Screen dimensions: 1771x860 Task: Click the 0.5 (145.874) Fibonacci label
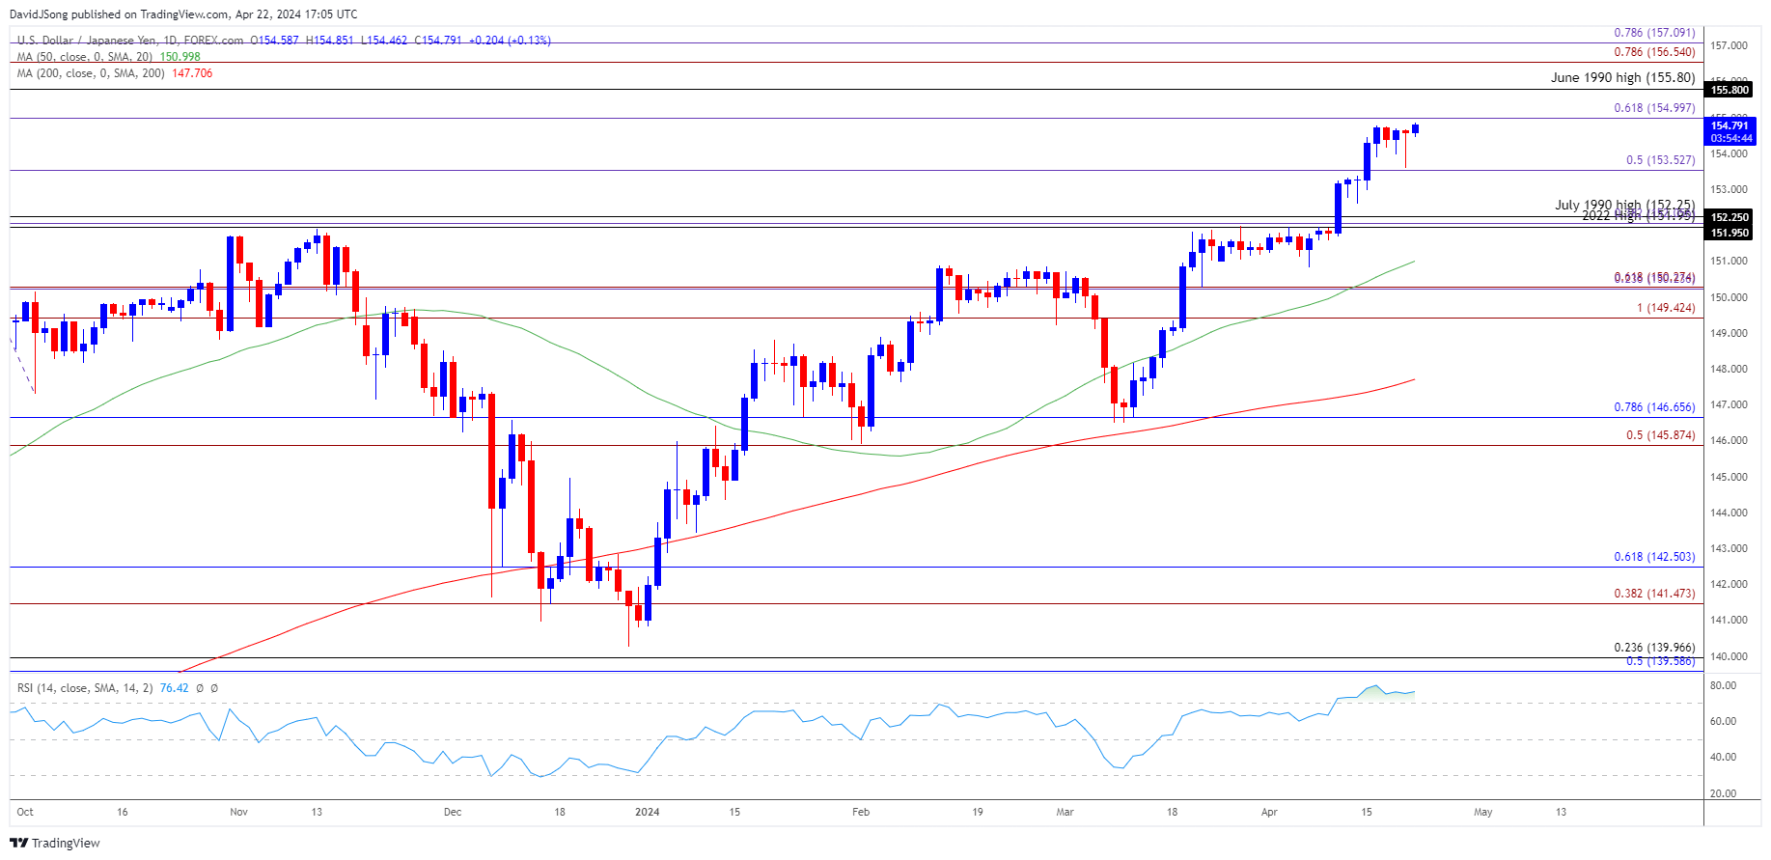pos(1660,435)
